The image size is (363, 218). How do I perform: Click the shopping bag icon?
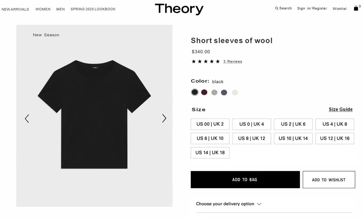click(x=356, y=8)
